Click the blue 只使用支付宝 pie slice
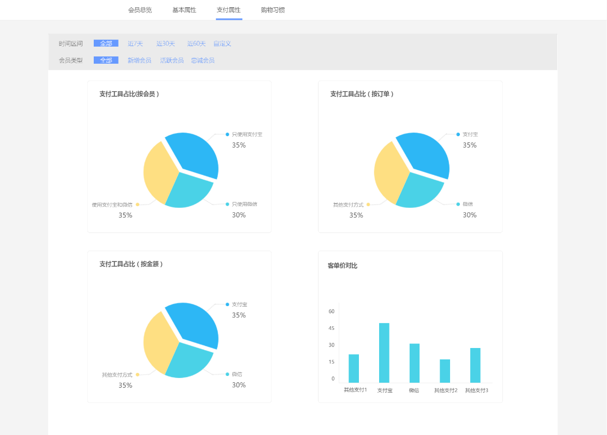The image size is (607, 435). pos(194,153)
